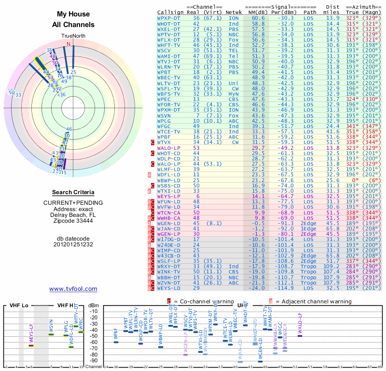The height and width of the screenshot is (371, 386).
Task: Select the WPXP-DT callsign
Action: [x=168, y=18]
